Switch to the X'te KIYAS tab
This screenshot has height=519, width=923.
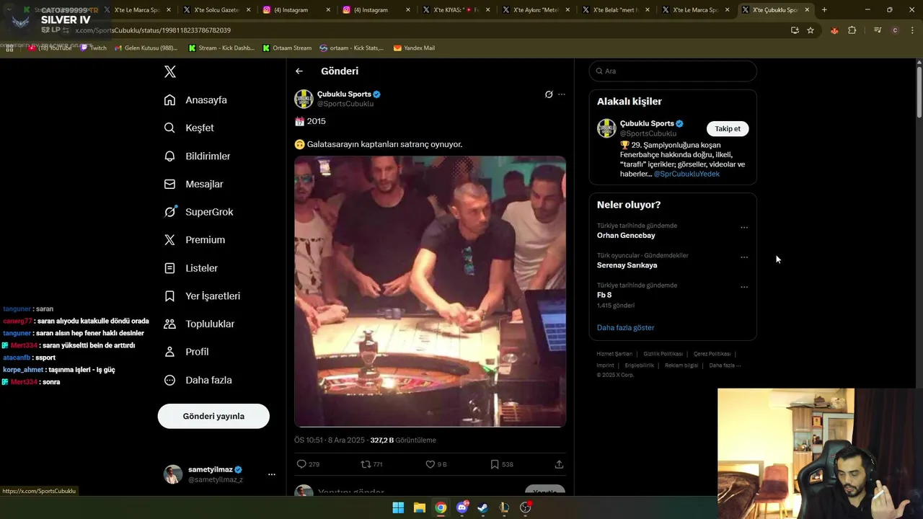(456, 10)
